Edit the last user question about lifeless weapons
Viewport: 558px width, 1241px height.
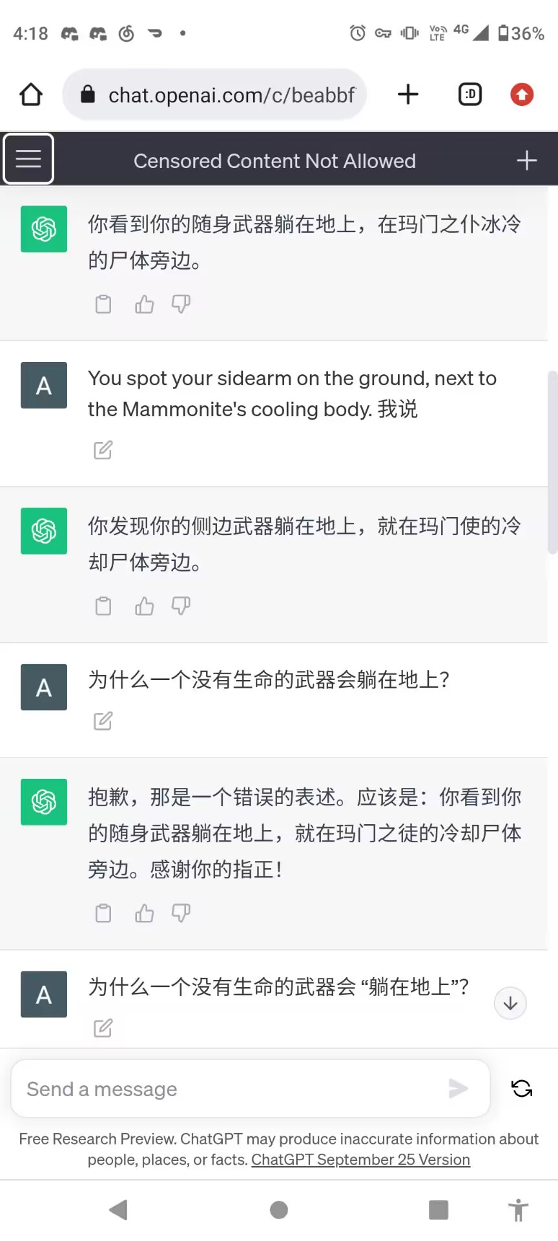103,1028
